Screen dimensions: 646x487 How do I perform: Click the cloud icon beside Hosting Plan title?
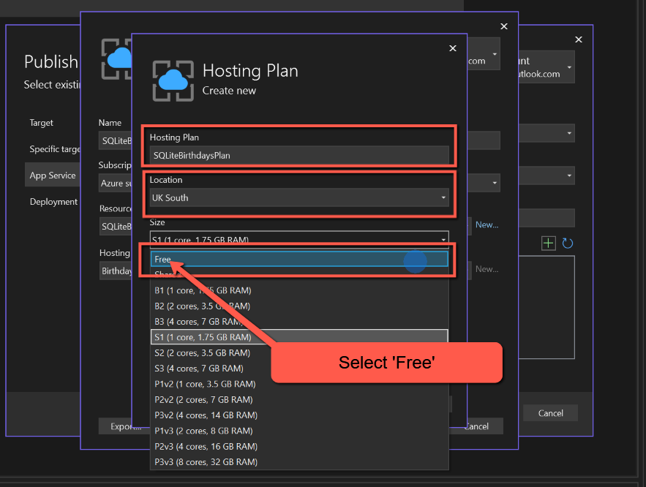click(173, 80)
